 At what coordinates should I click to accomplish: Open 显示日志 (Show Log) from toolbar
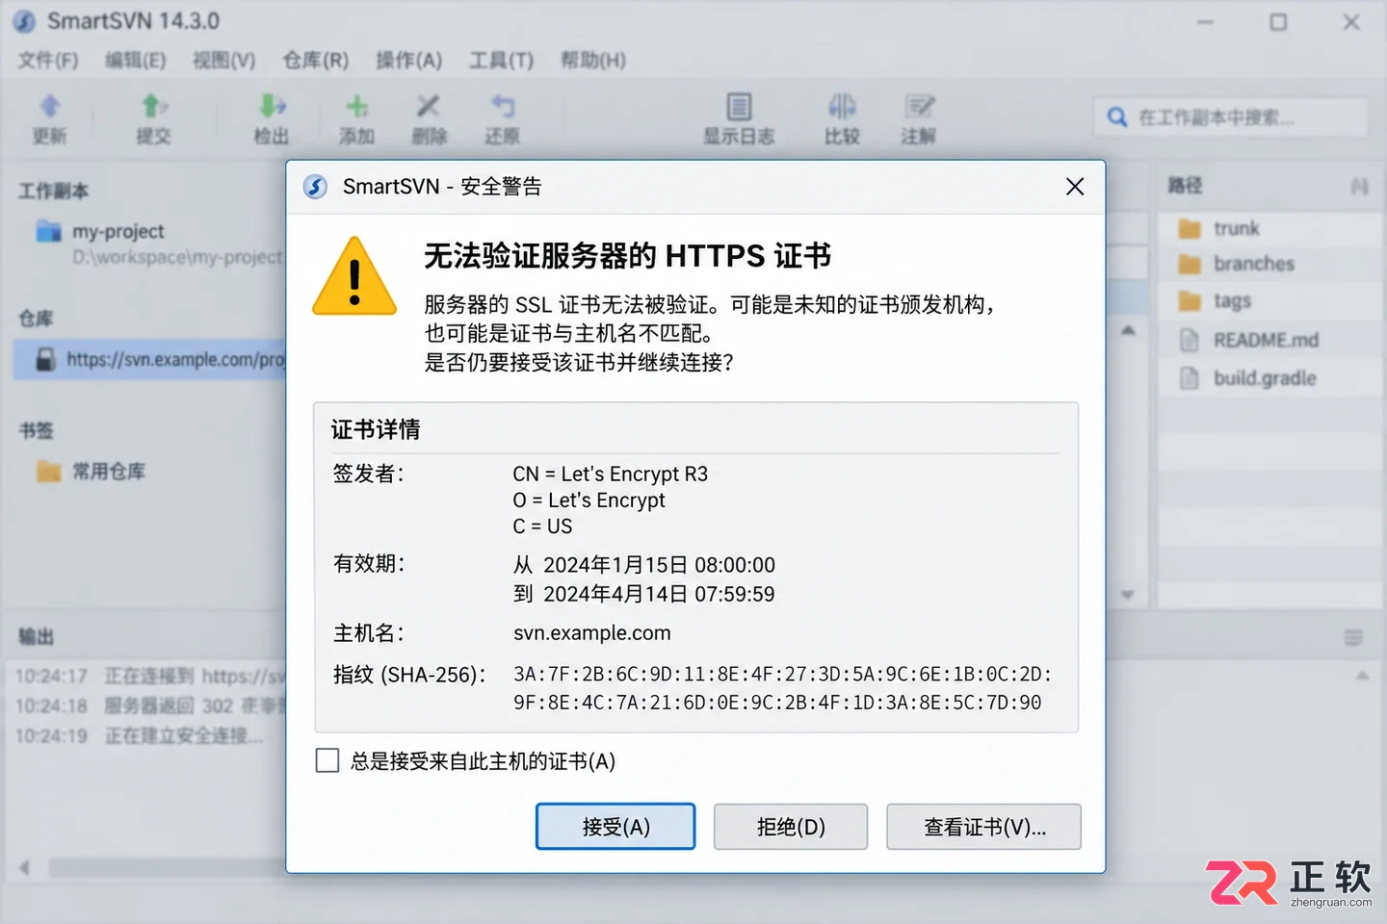point(739,119)
